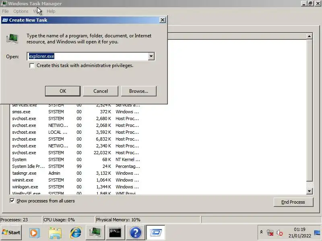
Task: Click the Browse... button
Action: click(138, 91)
